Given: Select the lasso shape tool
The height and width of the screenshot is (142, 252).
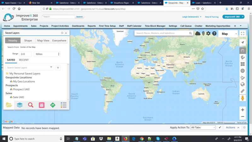Looking at the screenshot, I should pyautogui.click(x=243, y=57).
